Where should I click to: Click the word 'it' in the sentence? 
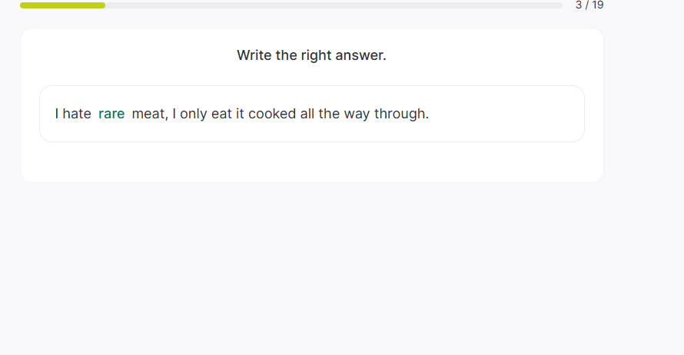[x=240, y=114]
